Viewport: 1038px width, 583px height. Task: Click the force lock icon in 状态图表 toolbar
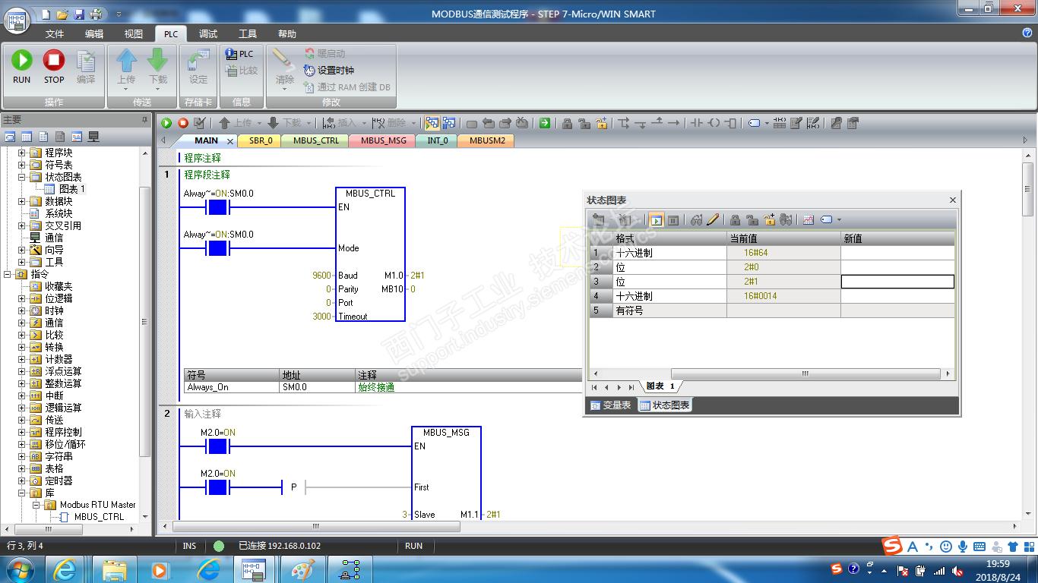(736, 220)
